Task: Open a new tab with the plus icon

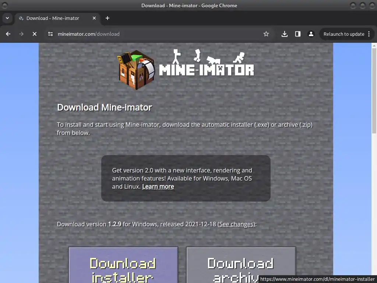Action: 108,18
